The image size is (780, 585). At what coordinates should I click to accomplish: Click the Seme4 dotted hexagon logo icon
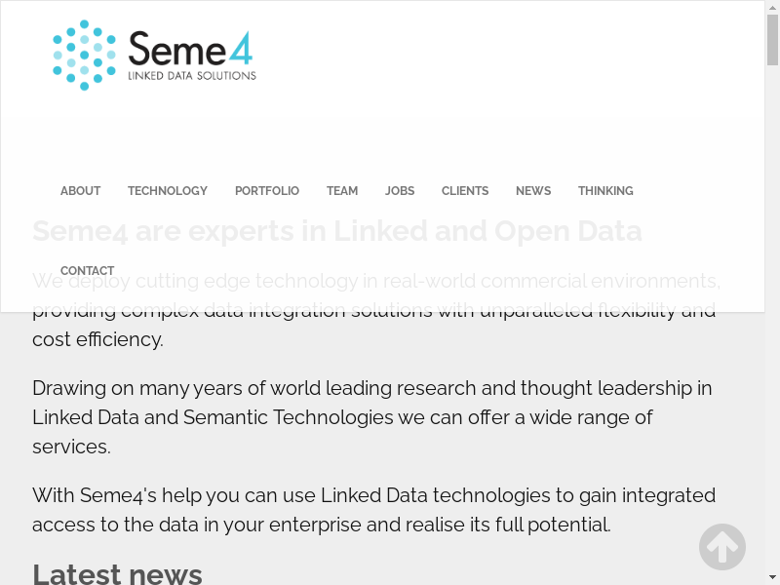(x=84, y=56)
